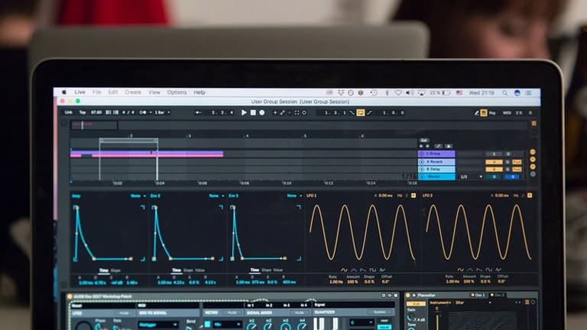The image size is (587, 330).
Task: Toggle the Metronome icon
Action: [x=143, y=112]
